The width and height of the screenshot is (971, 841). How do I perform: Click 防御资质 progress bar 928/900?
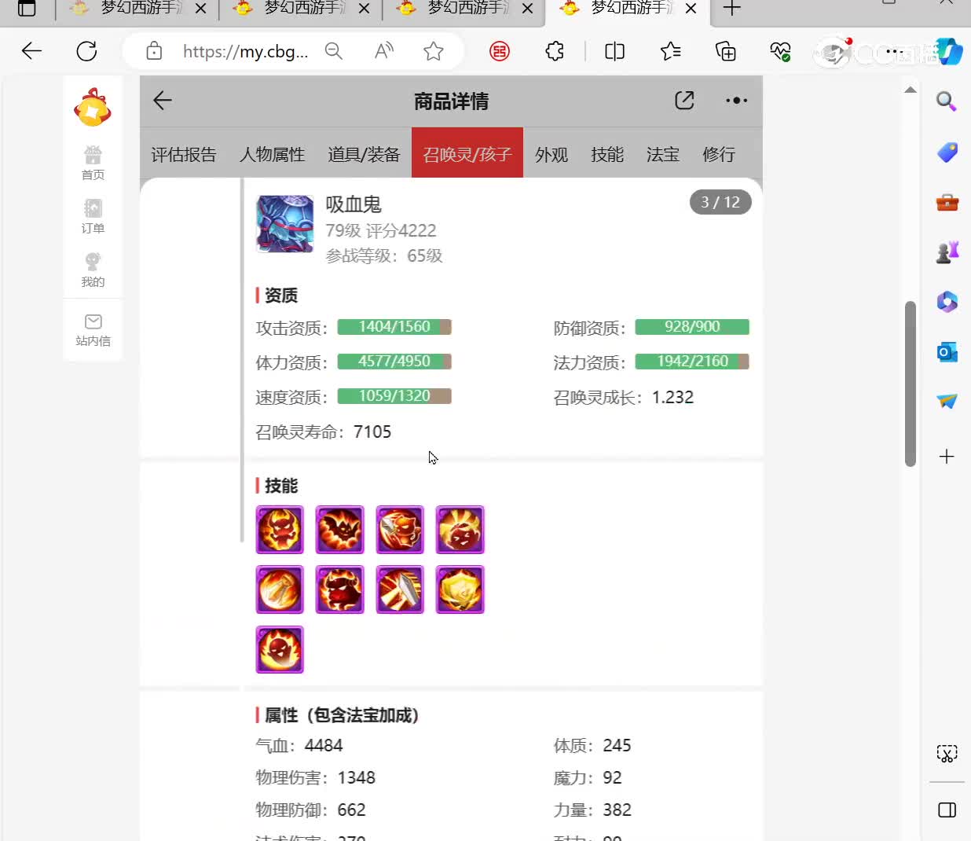pos(692,327)
